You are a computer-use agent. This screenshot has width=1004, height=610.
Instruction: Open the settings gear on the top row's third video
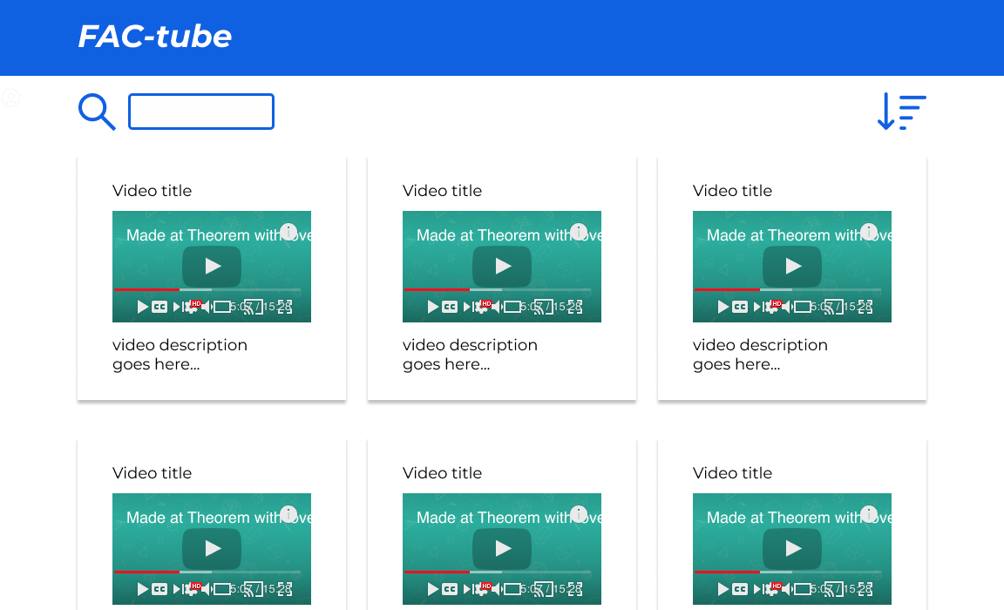pyautogui.click(x=771, y=308)
